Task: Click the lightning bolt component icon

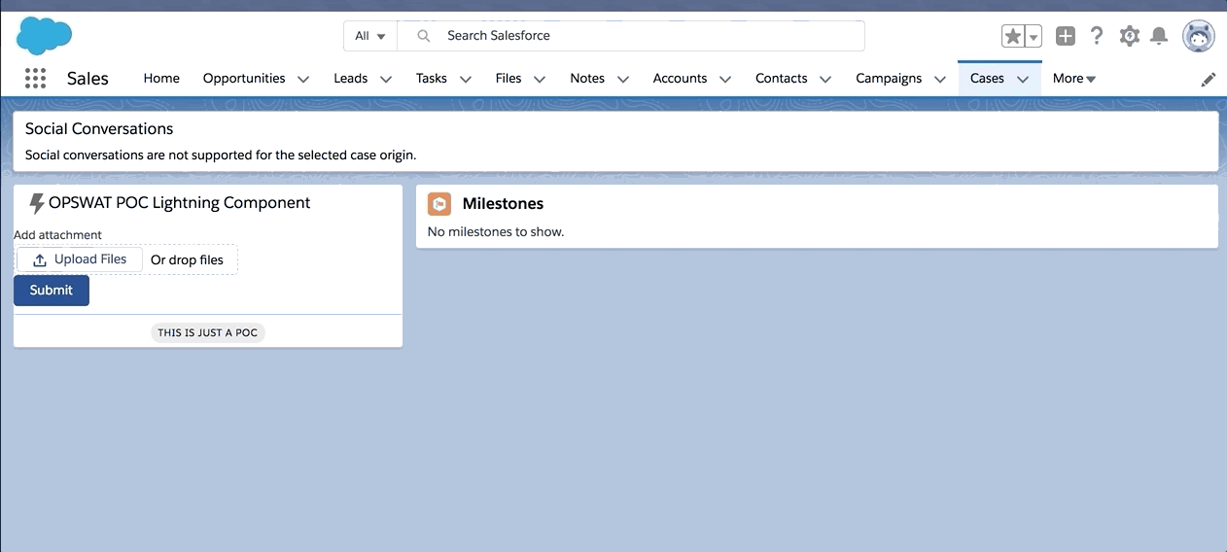Action: pyautogui.click(x=37, y=204)
